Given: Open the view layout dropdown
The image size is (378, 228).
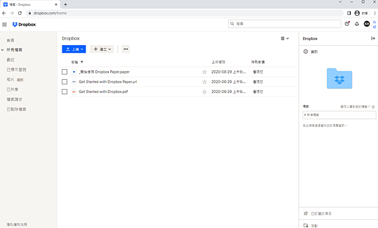Looking at the screenshot, I should 285,38.
